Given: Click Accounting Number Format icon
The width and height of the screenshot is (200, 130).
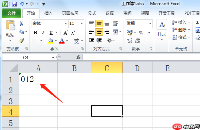Looking at the screenshot, I should coord(130,33).
